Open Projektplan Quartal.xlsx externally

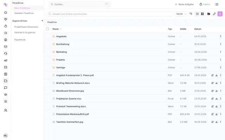click(x=212, y=99)
